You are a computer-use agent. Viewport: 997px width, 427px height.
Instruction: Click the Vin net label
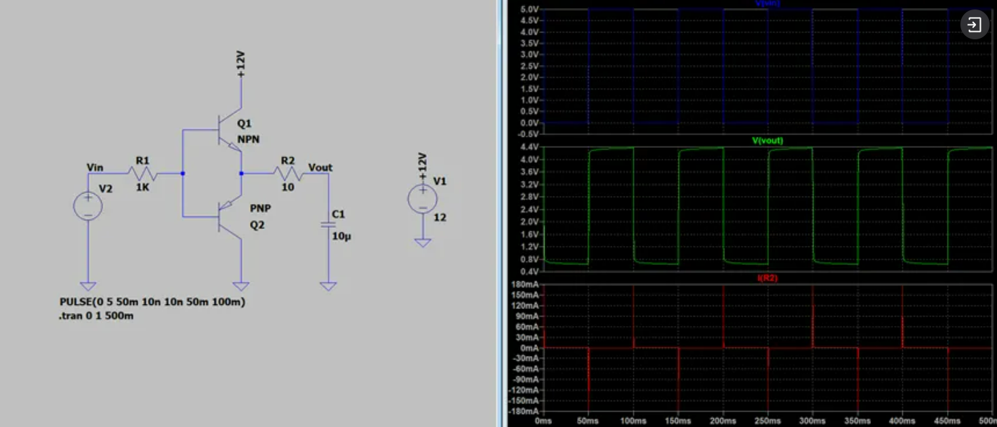96,167
